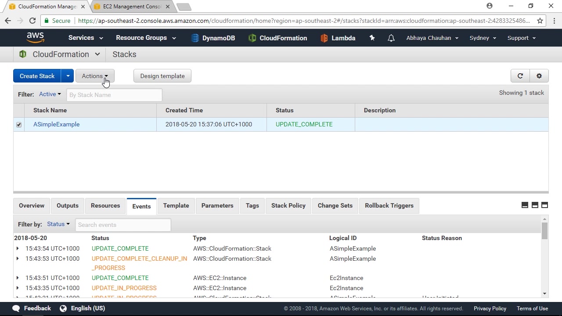Image resolution: width=562 pixels, height=316 pixels.
Task: Open the Change Sets tab
Action: tap(335, 206)
